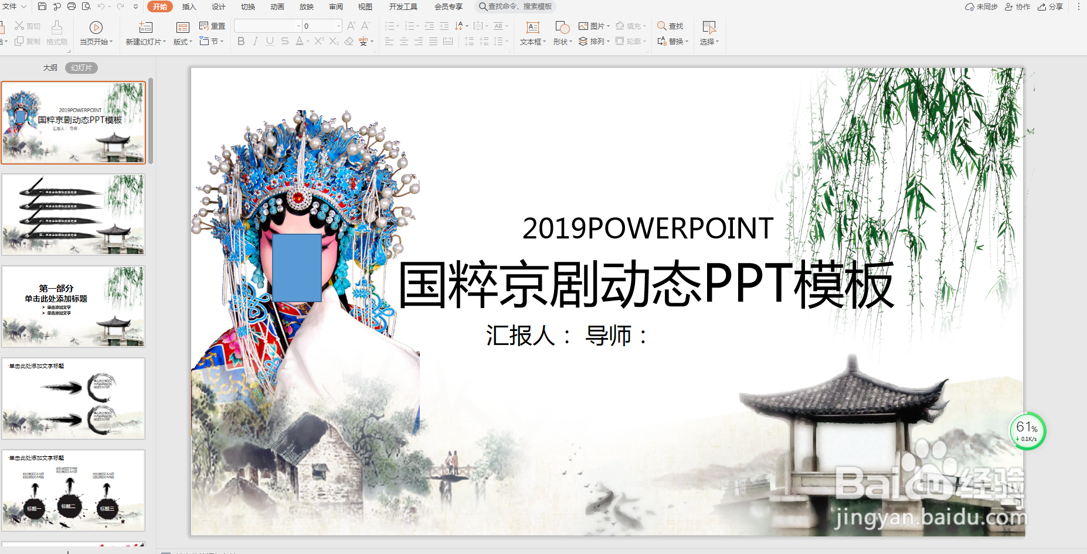Toggle Underline formatting
The height and width of the screenshot is (554, 1087).
[x=270, y=41]
